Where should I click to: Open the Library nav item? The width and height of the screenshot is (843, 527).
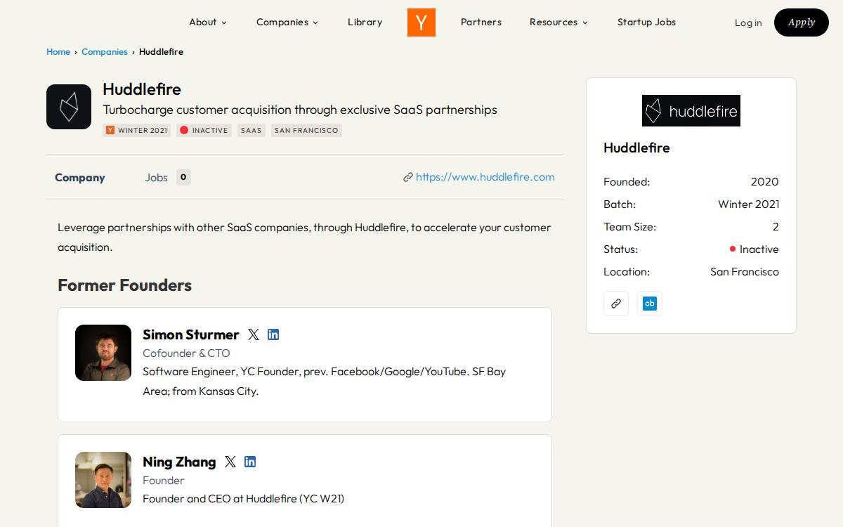coord(365,22)
